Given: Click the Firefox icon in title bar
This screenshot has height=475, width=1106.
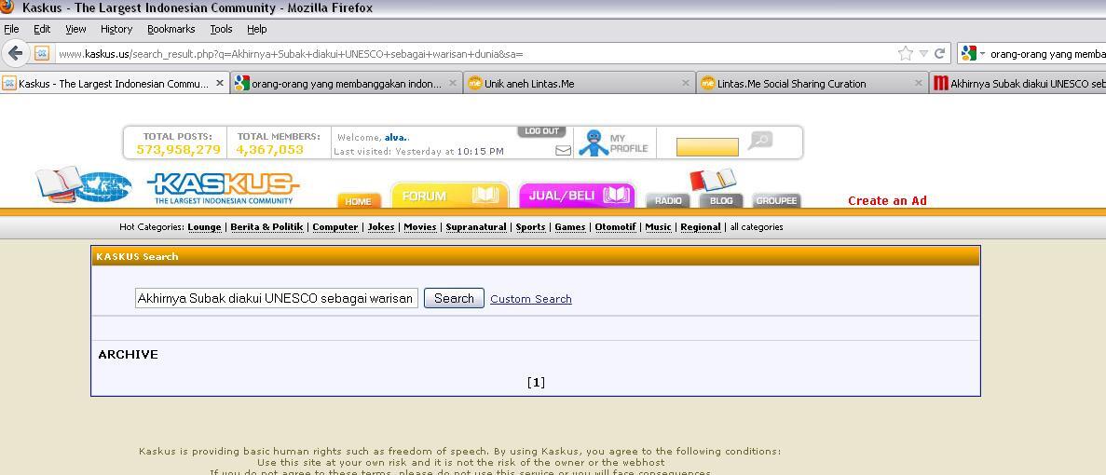Looking at the screenshot, I should point(7,7).
